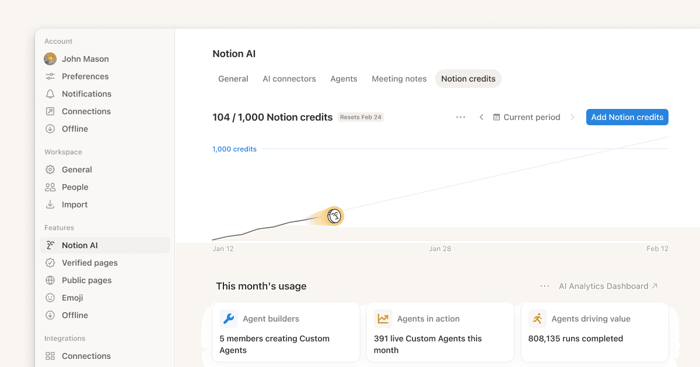Select the Notion credits tab
The height and width of the screenshot is (367, 700).
point(468,79)
